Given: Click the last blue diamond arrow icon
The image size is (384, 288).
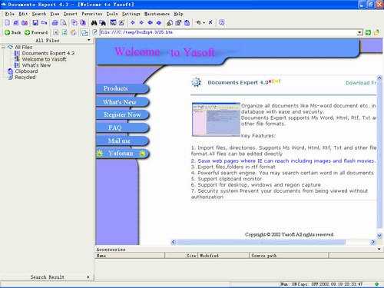Looking at the screenshot, I should (x=159, y=22).
